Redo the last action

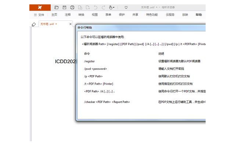coord(104,7)
